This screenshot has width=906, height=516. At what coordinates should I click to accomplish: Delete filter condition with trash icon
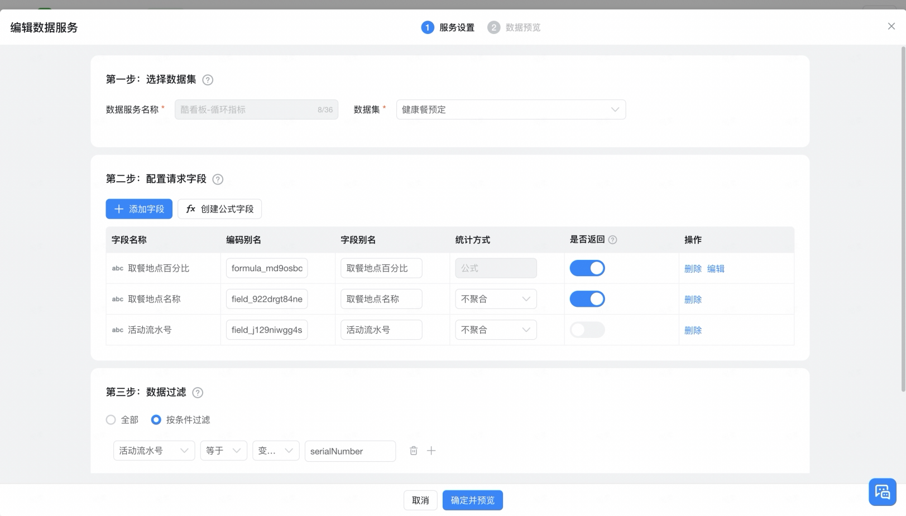tap(414, 451)
